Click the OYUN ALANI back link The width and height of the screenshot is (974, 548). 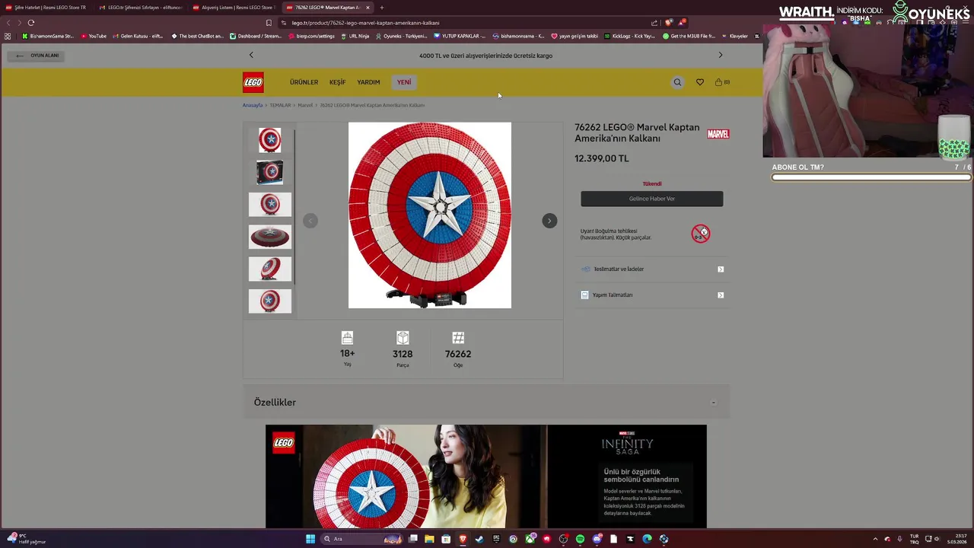tap(37, 56)
